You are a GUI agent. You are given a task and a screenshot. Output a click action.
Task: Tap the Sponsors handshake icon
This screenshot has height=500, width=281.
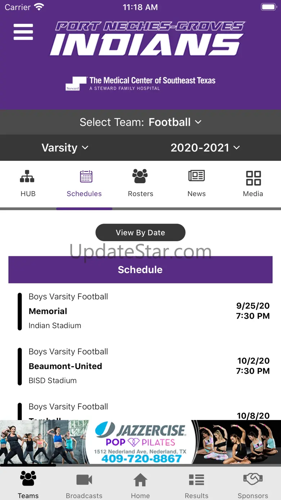[x=253, y=479]
